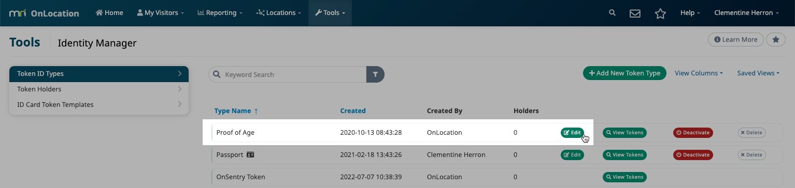Open the View Columns dropdown
795x188 pixels.
699,73
